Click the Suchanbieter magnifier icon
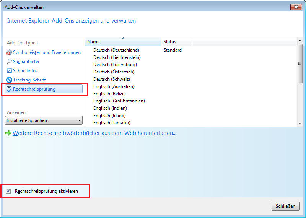Screen dimensions: 306x218 coord(9,62)
